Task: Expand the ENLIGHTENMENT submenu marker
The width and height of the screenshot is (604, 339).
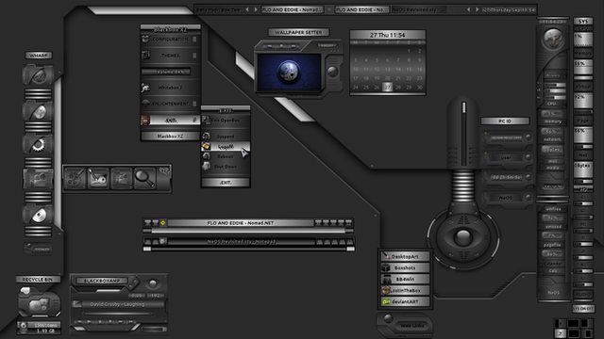Action: tap(194, 104)
